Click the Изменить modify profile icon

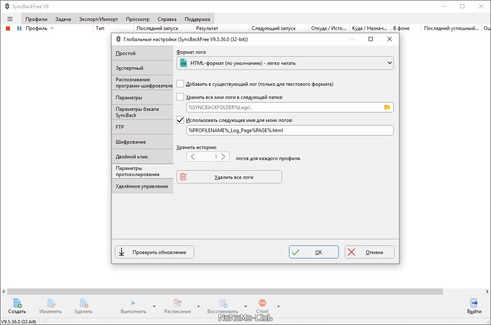click(x=51, y=303)
